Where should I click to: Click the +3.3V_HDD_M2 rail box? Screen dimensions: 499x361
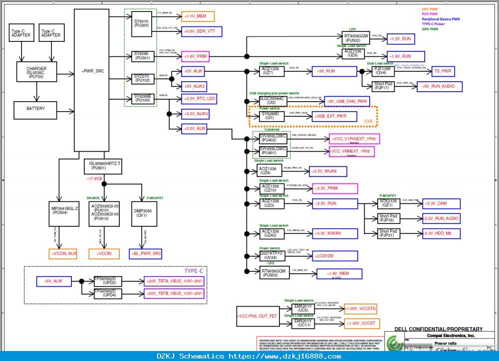click(442, 233)
